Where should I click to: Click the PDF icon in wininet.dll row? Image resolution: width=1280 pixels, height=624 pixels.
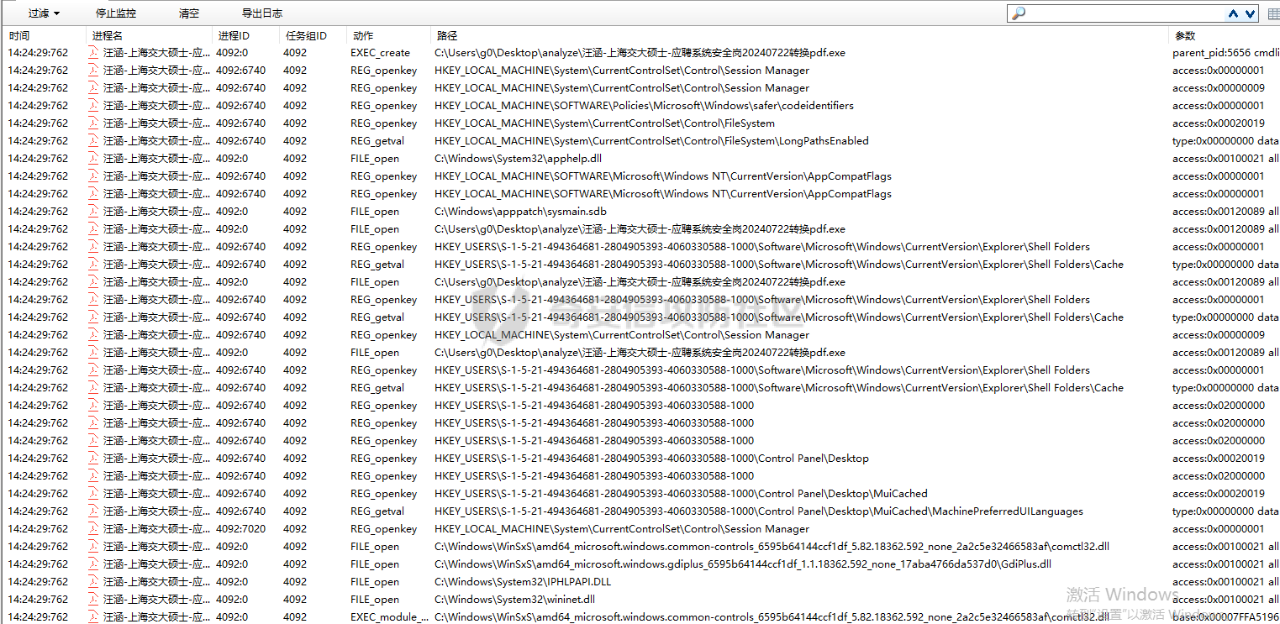[x=94, y=599]
